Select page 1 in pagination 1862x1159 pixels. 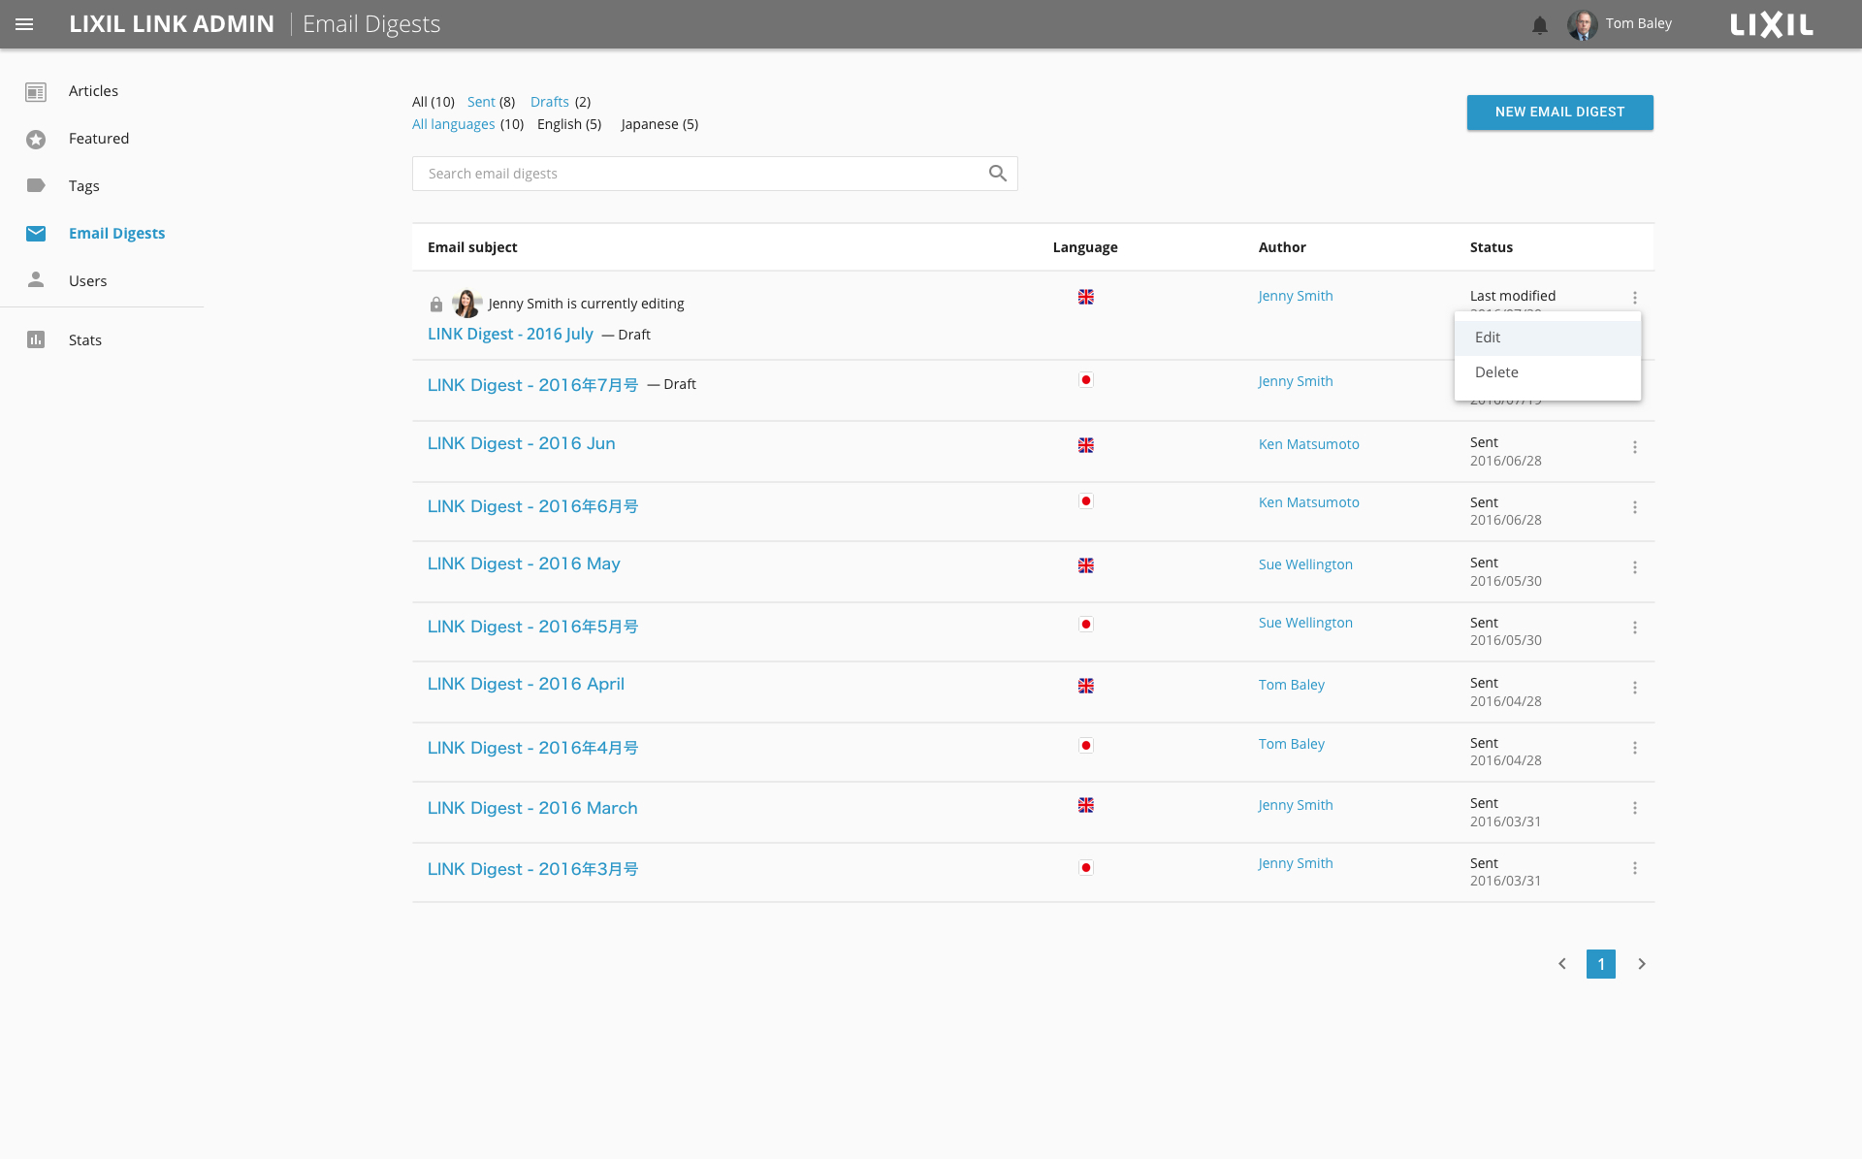pos(1601,964)
